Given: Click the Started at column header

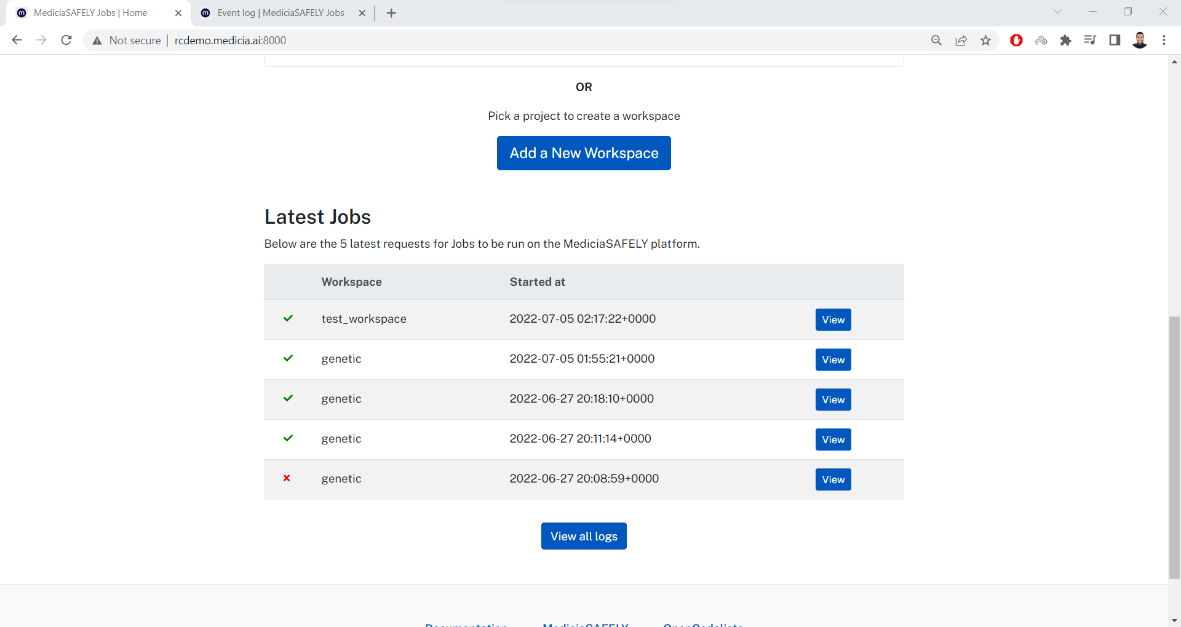Looking at the screenshot, I should [x=537, y=282].
